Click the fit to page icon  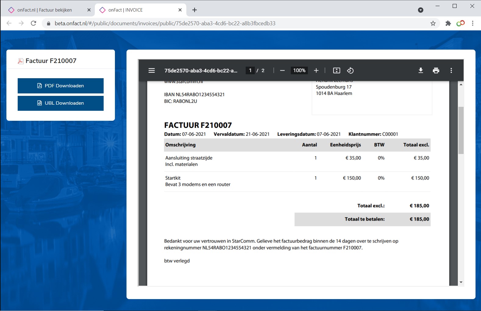[x=337, y=71]
